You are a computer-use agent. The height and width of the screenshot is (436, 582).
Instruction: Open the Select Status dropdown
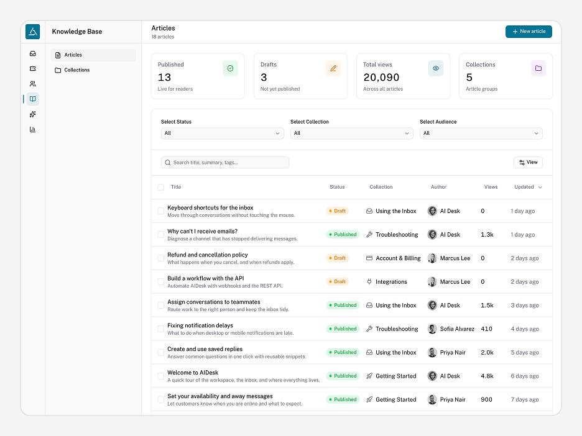click(223, 133)
